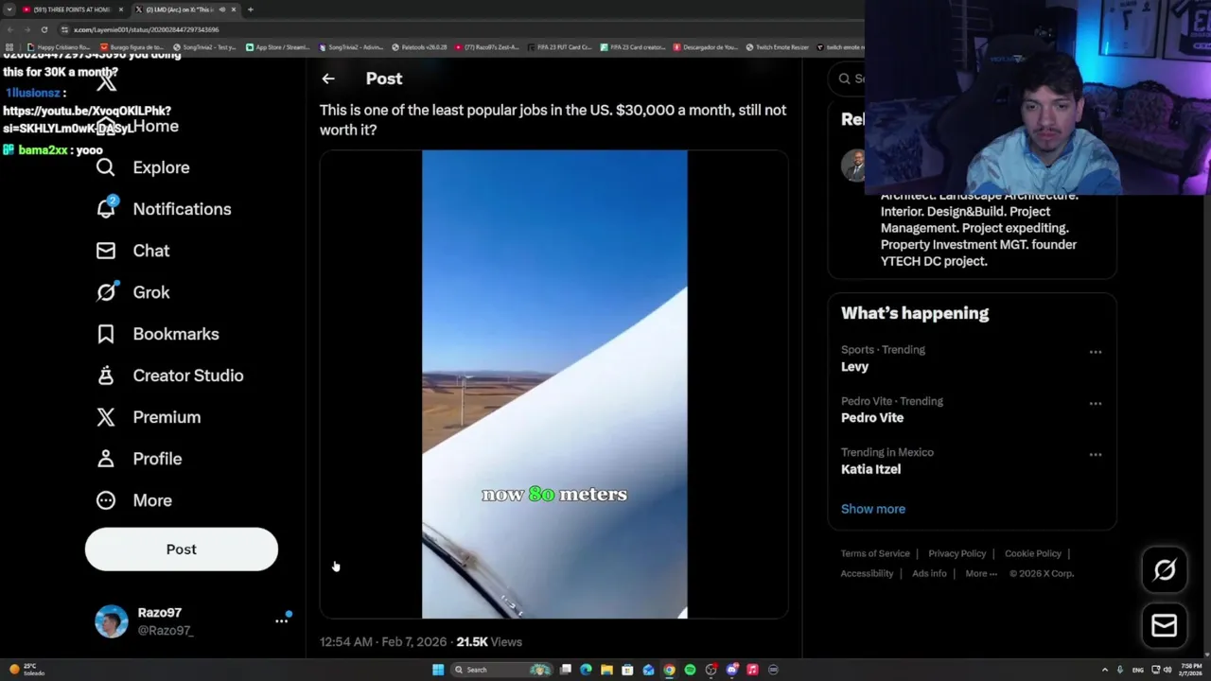Click the X logo in the sidebar
The image size is (1211, 681).
click(x=106, y=81)
